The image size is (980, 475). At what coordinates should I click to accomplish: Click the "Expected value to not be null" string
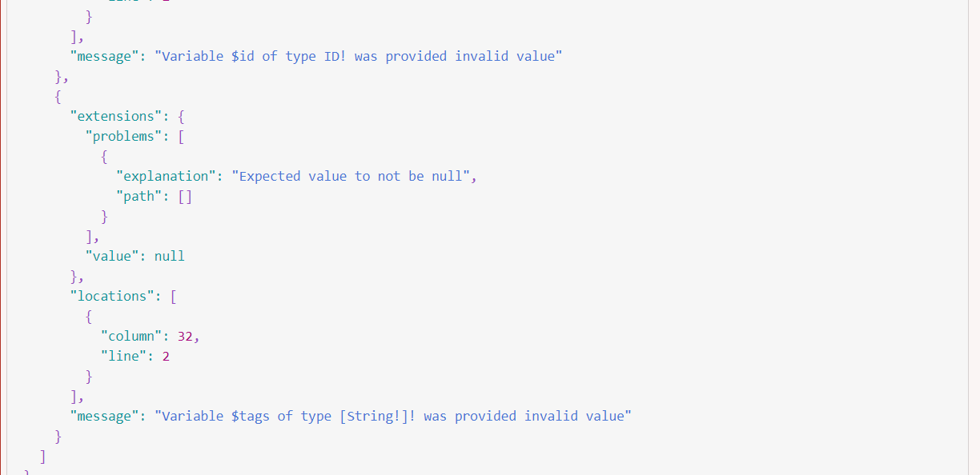(351, 176)
